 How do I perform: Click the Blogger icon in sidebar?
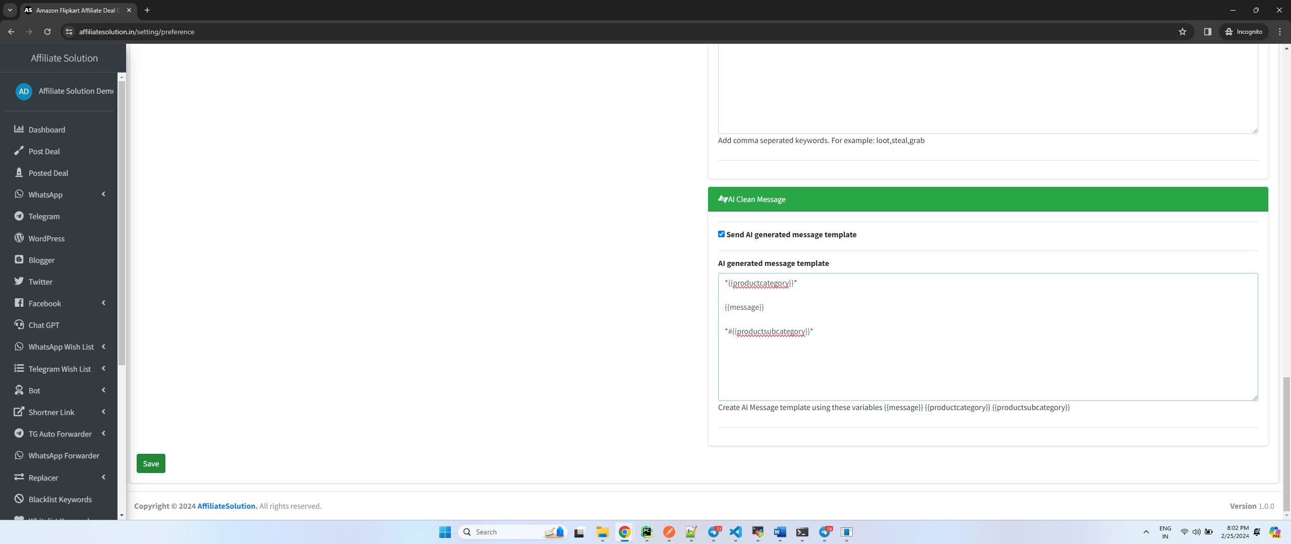19,259
